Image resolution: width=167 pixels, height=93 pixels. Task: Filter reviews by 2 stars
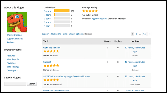[47, 22]
